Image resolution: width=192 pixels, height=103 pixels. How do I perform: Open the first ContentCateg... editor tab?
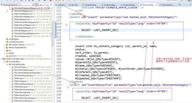90,5
